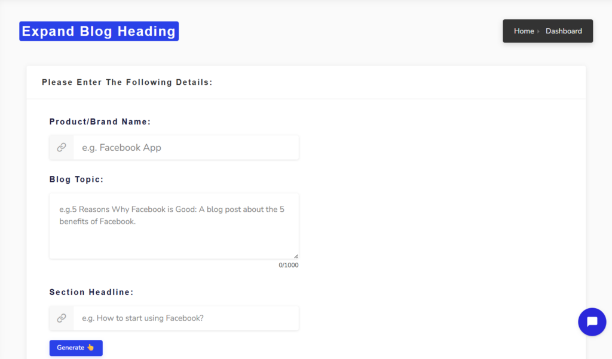Viewport: 612px width, 359px height.
Task: Grab the Blog Topic textarea resize handle
Action: (x=296, y=256)
